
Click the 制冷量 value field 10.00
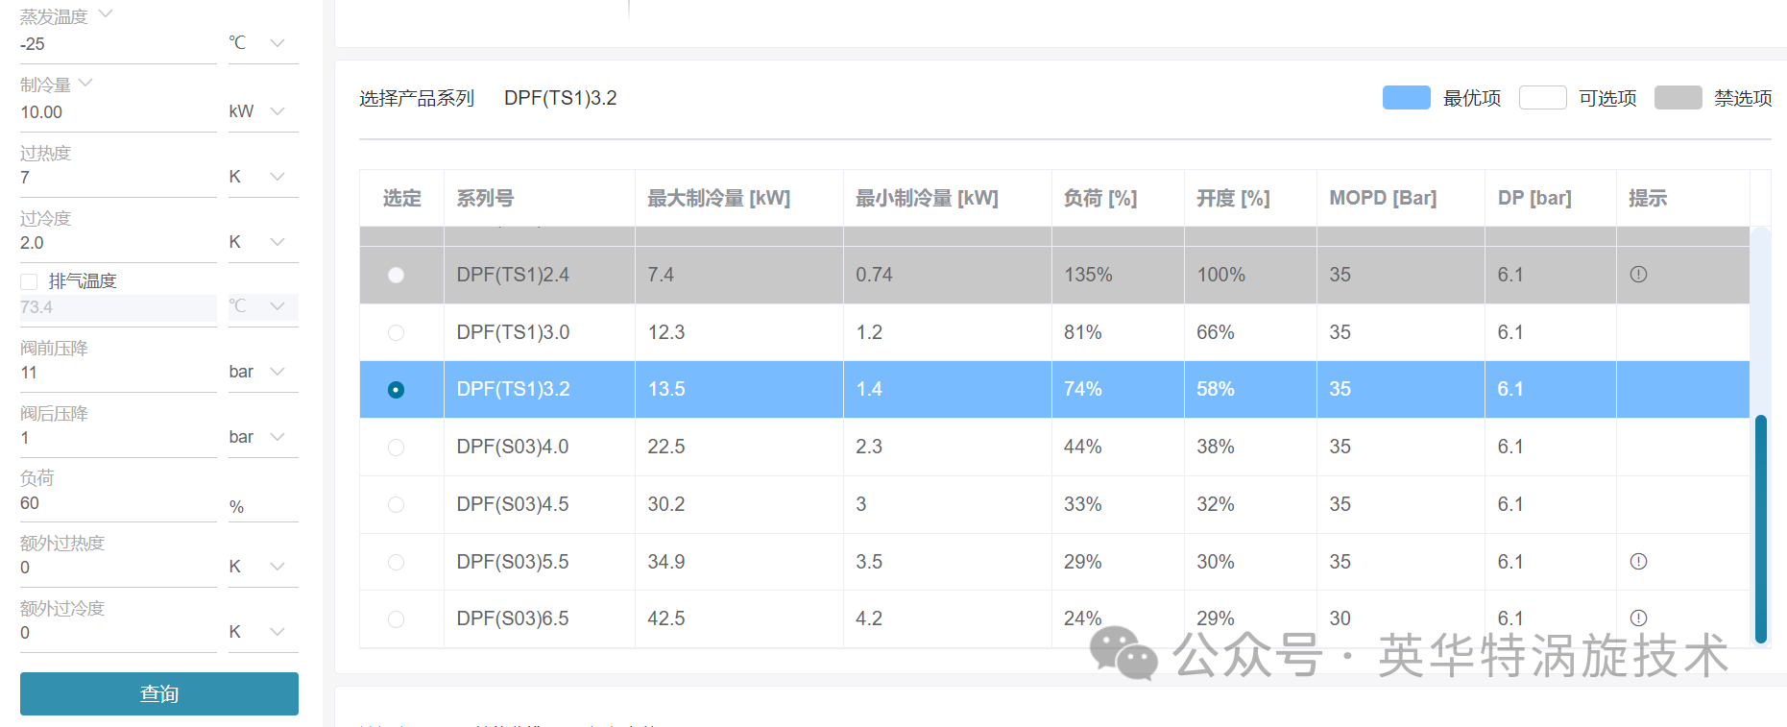pyautogui.click(x=118, y=112)
